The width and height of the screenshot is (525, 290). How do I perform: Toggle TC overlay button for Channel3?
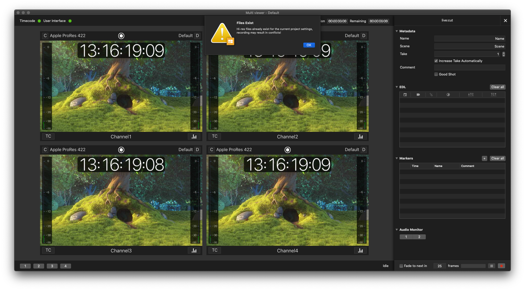[48, 250]
